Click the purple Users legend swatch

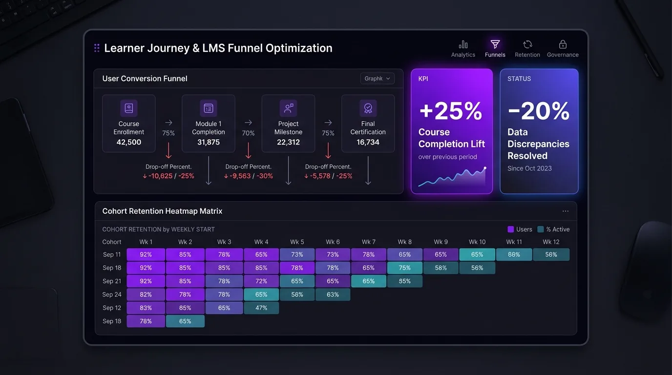(511, 229)
